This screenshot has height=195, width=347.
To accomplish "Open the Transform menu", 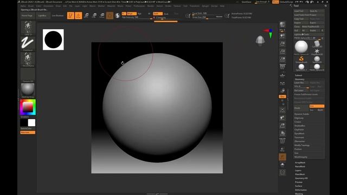I will pos(195,6).
